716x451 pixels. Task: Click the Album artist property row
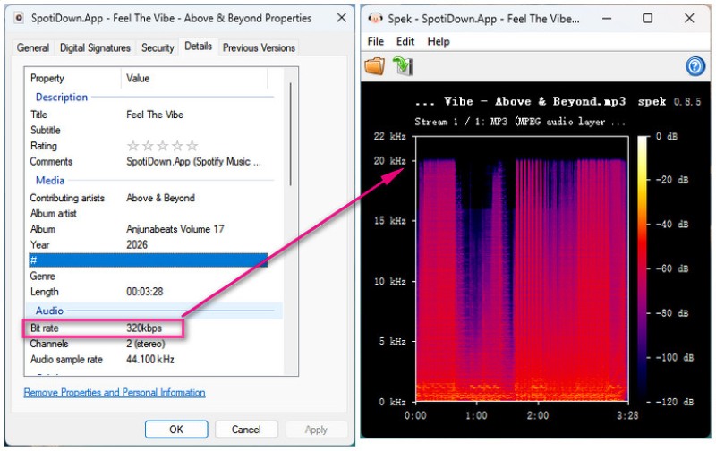pyautogui.click(x=148, y=213)
